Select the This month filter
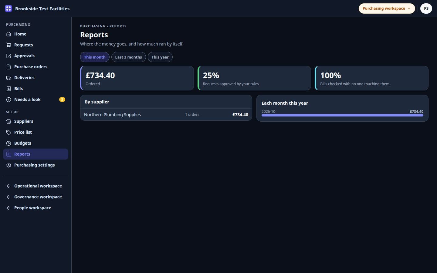Viewport: 437px width, 273px height. click(95, 57)
